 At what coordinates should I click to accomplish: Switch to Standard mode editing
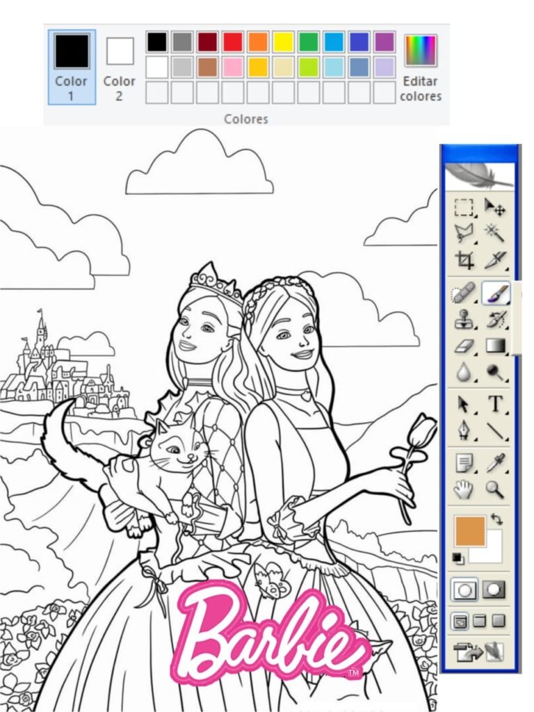click(x=464, y=590)
